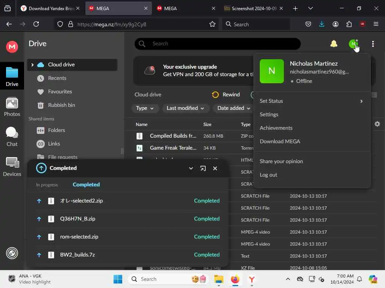
Task: Switch to the Download Yandex Browser tab
Action: point(50,8)
